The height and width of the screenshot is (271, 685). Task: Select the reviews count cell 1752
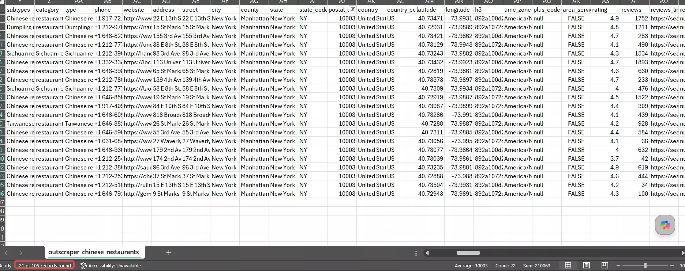pyautogui.click(x=635, y=18)
